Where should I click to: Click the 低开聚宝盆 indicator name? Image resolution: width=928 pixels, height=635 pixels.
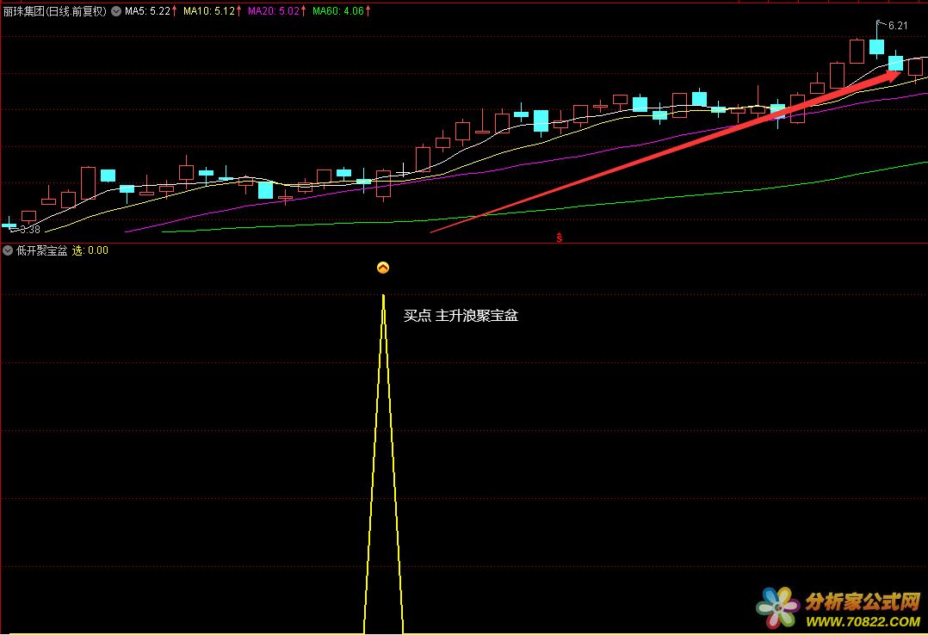pyautogui.click(x=42, y=250)
